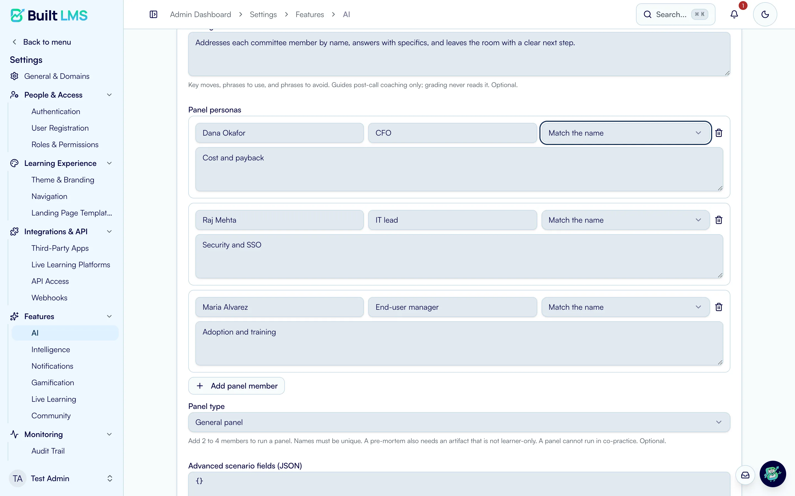Collapse the People & Access section
Viewport: 795px width, 496px height.
[109, 95]
